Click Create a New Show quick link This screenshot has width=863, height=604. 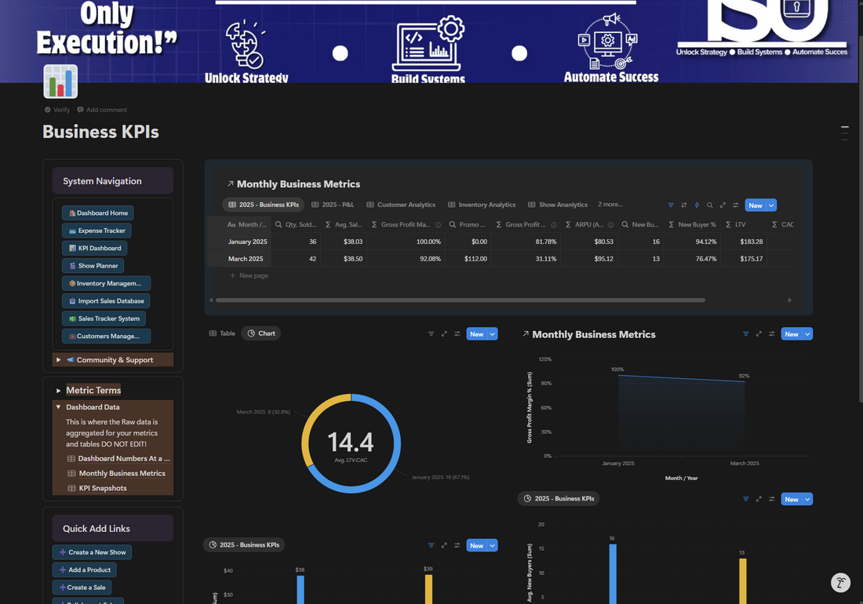(x=92, y=552)
